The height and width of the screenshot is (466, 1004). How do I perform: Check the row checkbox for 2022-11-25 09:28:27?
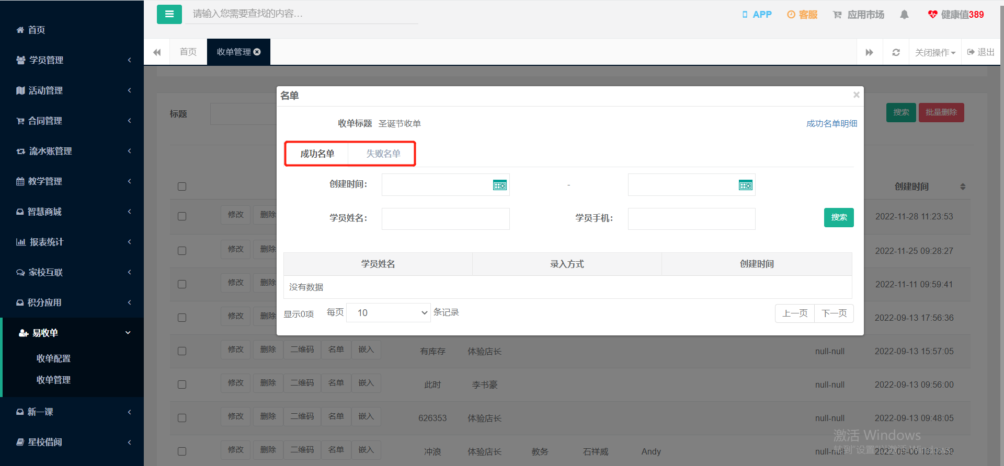pos(182,251)
